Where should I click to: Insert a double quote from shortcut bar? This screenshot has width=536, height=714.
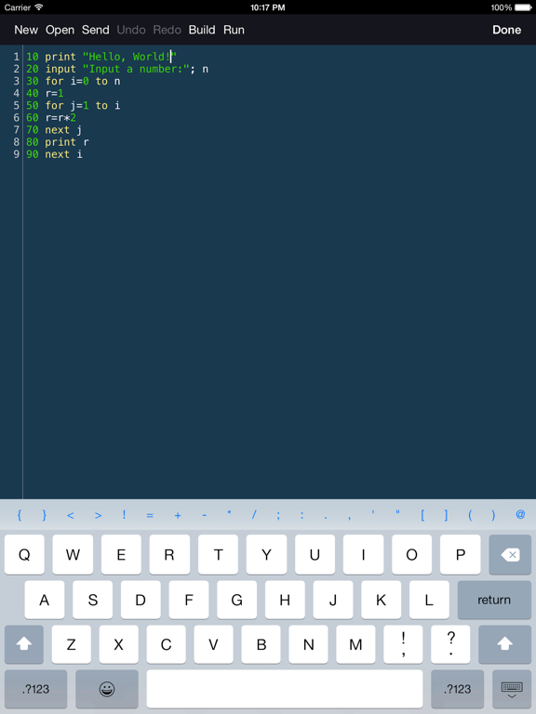[x=397, y=515]
